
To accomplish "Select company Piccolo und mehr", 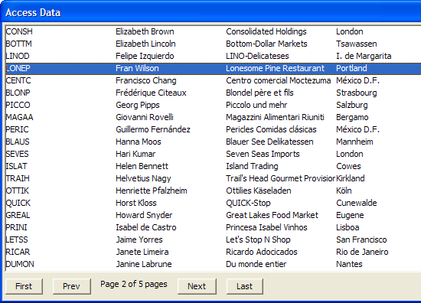I will 256,105.
